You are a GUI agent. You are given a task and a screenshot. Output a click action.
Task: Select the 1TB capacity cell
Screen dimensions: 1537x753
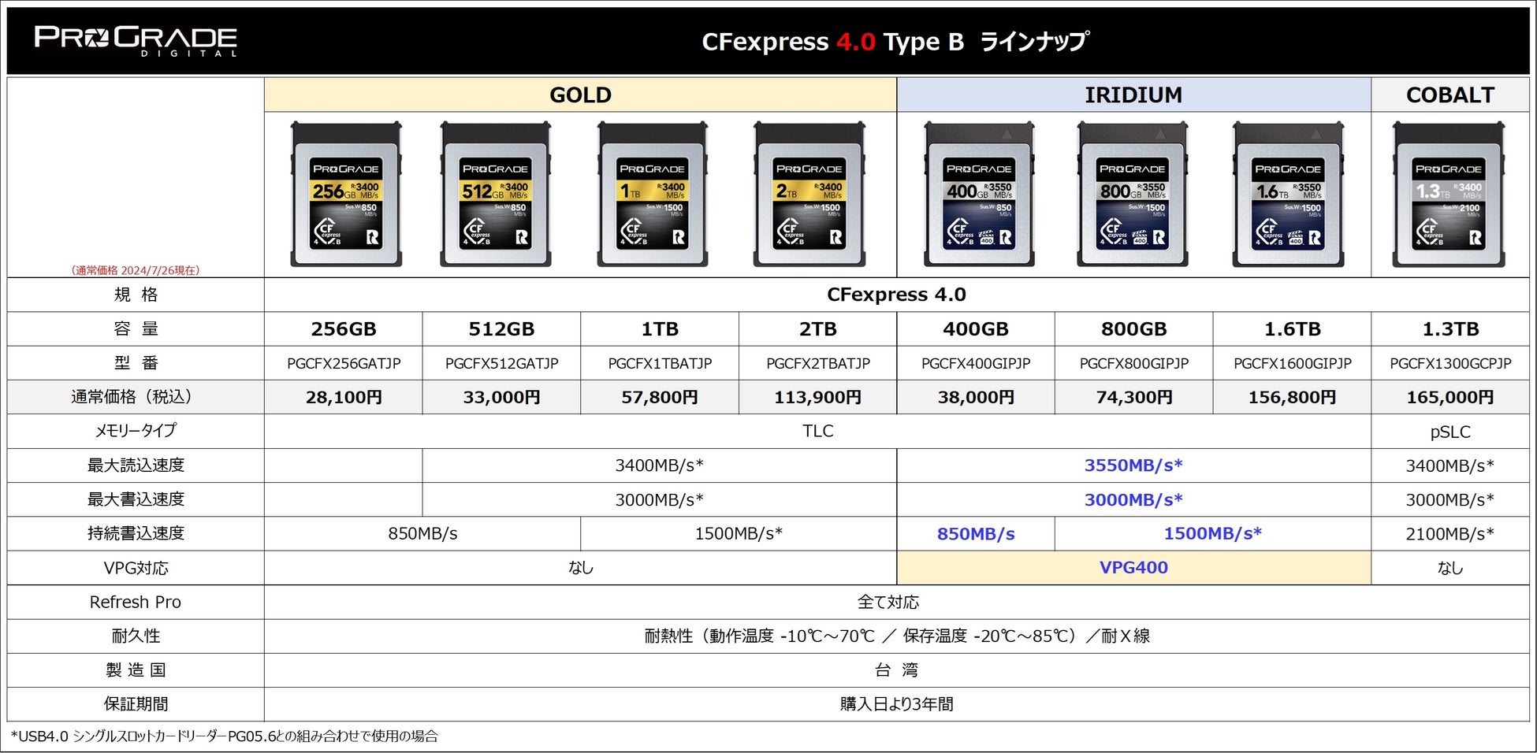click(660, 328)
